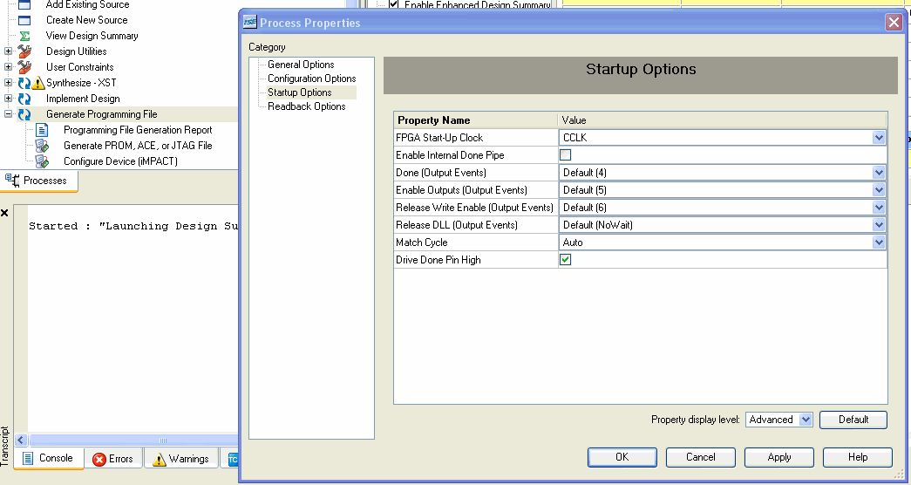The width and height of the screenshot is (911, 485).
Task: Switch to the Warnings tab
Action: pos(180,459)
